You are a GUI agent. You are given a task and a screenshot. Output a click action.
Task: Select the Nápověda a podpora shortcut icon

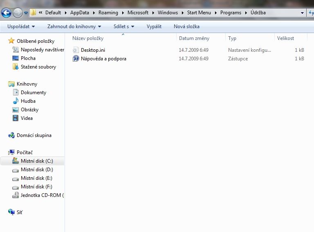[76, 58]
